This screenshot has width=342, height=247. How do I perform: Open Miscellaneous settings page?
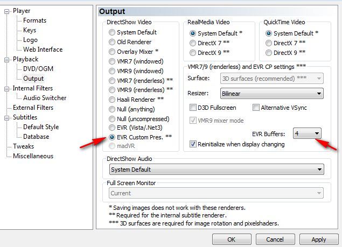coord(33,156)
